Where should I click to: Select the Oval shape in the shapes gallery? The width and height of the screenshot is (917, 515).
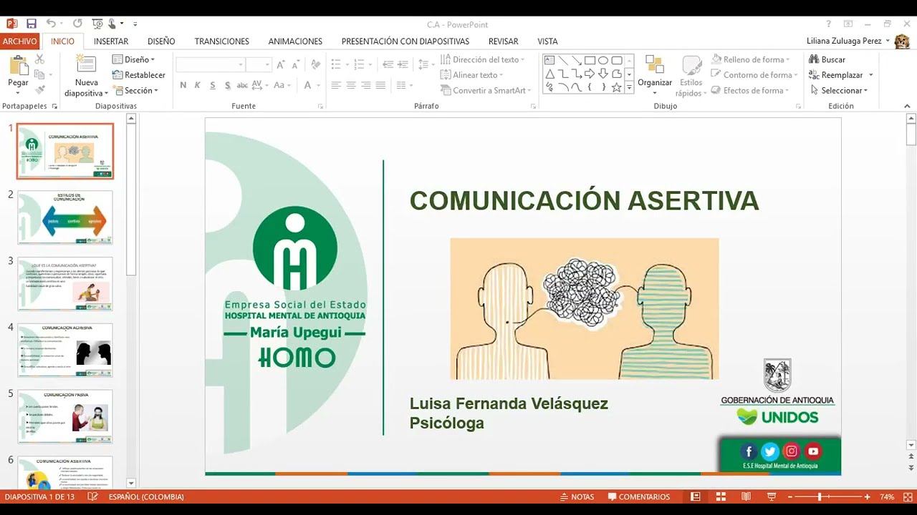click(603, 60)
